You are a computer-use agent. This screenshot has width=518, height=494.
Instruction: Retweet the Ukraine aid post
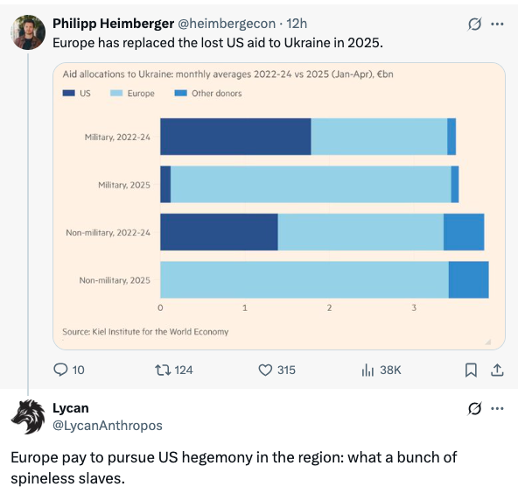[174, 370]
